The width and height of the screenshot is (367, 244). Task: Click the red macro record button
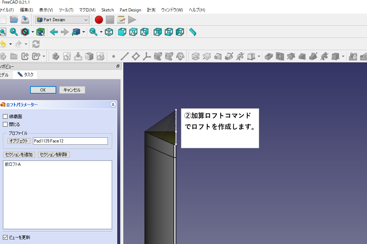click(99, 20)
